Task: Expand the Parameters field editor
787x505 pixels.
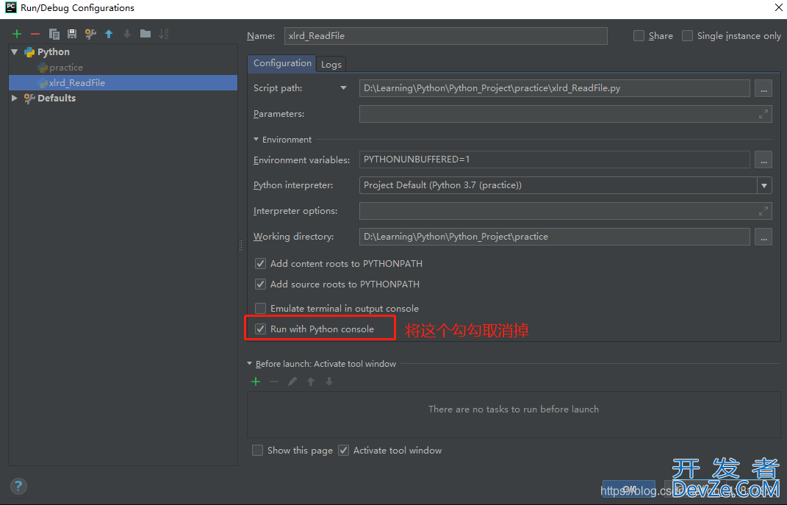Action: tap(763, 114)
